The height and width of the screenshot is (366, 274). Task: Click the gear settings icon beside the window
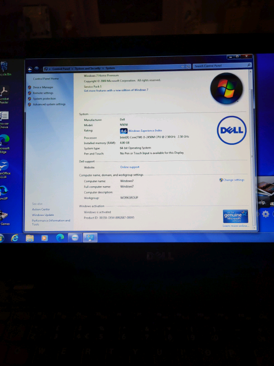[266, 214]
